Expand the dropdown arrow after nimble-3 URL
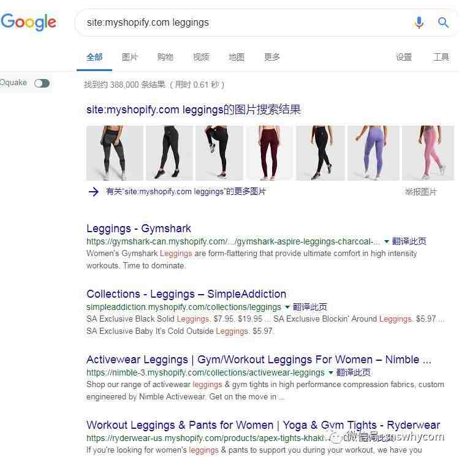 pos(331,372)
